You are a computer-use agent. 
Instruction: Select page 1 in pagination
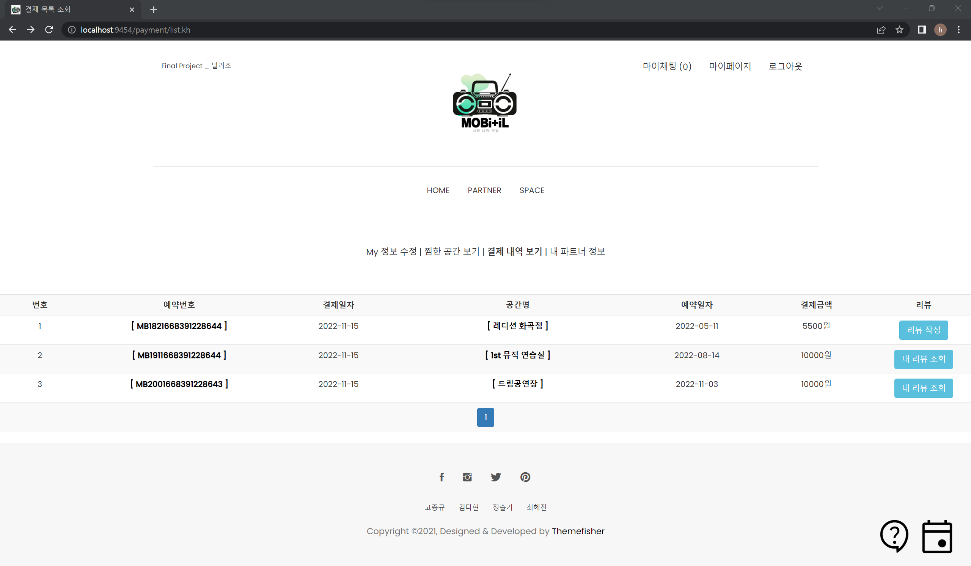tap(485, 417)
